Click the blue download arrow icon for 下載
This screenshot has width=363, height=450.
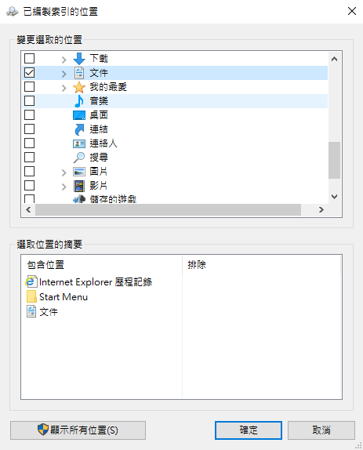tap(79, 59)
